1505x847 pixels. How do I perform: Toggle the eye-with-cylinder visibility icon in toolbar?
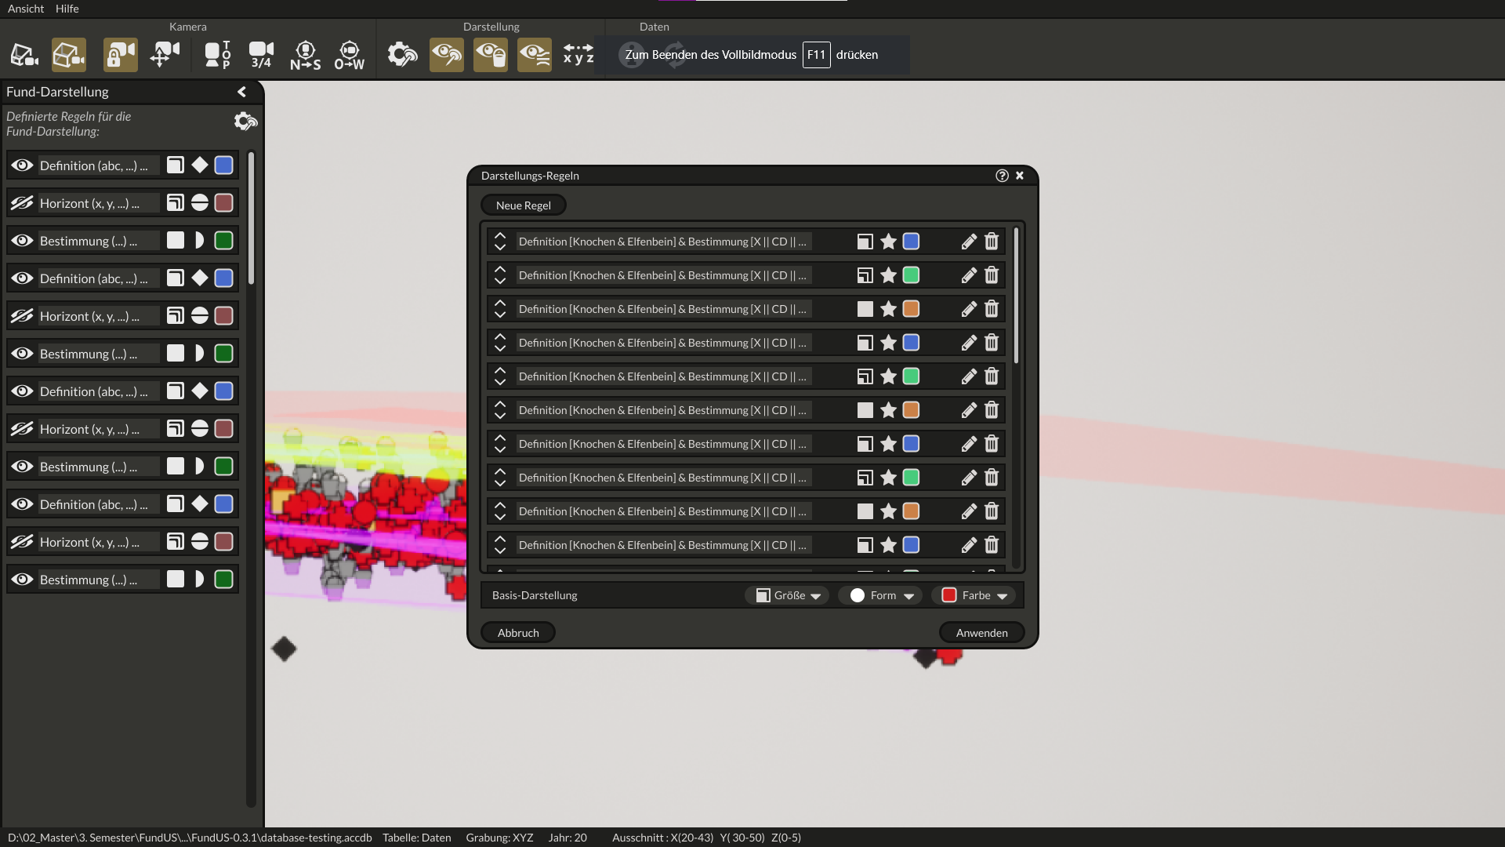491,55
